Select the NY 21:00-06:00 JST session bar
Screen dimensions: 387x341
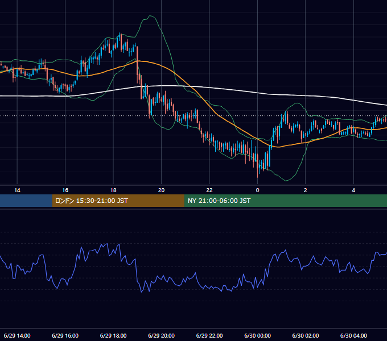pos(286,201)
